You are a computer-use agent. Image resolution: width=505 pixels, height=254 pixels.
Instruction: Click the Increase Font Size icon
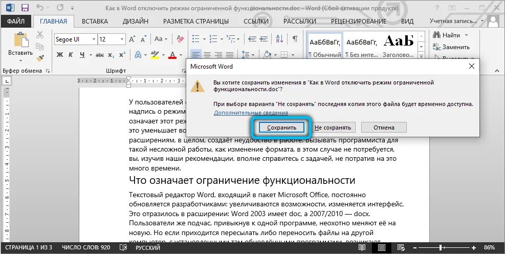point(133,39)
